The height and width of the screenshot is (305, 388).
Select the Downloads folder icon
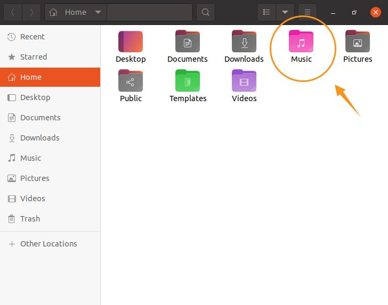(244, 42)
